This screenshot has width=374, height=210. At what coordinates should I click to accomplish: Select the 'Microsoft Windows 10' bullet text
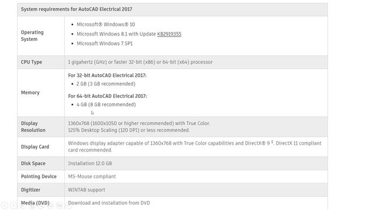[x=106, y=24]
